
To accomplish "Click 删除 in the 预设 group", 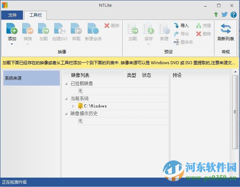I will pos(204,34).
